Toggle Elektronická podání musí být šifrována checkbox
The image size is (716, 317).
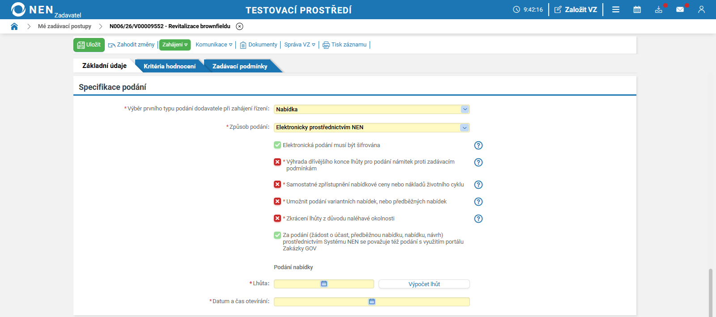[277, 145]
